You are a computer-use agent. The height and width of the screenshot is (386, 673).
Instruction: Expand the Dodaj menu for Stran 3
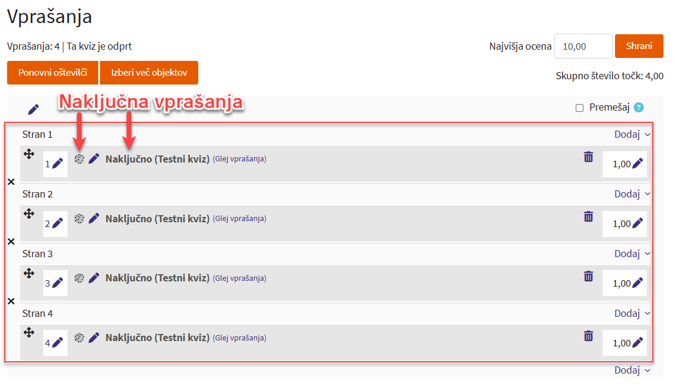[x=632, y=254]
